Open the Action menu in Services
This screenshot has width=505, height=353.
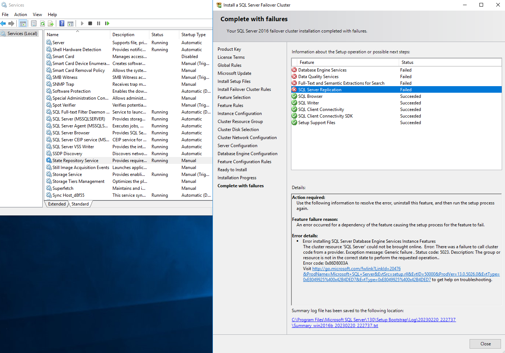click(x=20, y=15)
